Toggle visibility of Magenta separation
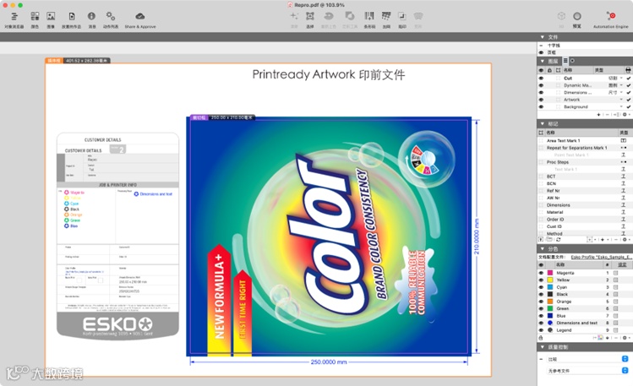 pos(541,273)
